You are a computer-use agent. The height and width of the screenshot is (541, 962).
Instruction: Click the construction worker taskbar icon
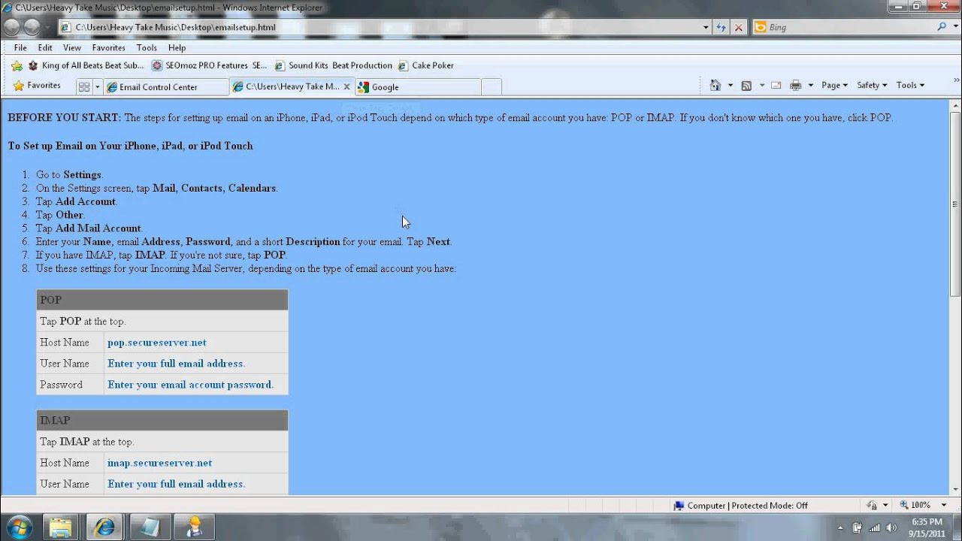193,527
